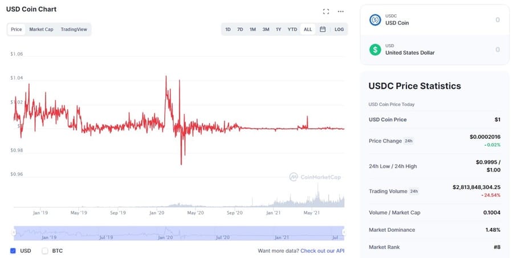Follow the Check out our API link
Image resolution: width=513 pixels, height=258 pixels.
point(322,251)
